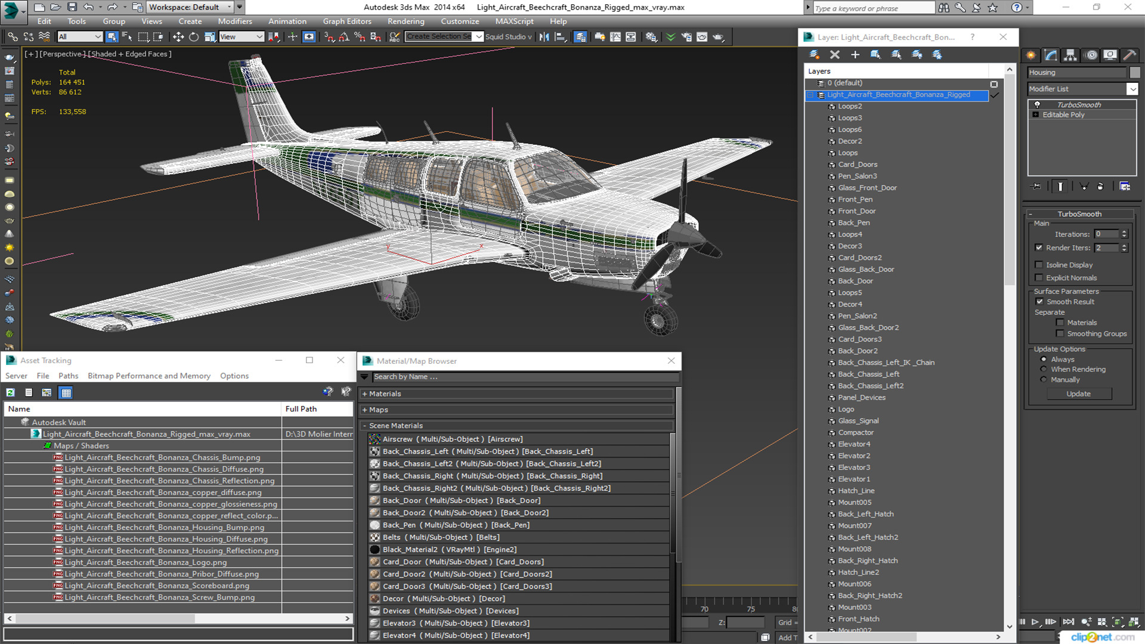
Task: Select the Move transform tool
Action: click(x=178, y=37)
